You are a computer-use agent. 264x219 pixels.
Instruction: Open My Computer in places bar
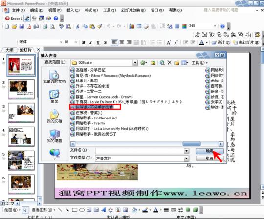54,136
